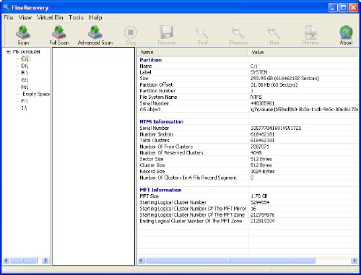
Task: Click left arrow of details scrollbar
Action: pos(141,261)
